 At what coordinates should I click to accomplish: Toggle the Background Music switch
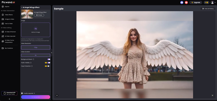click(x=49, y=59)
